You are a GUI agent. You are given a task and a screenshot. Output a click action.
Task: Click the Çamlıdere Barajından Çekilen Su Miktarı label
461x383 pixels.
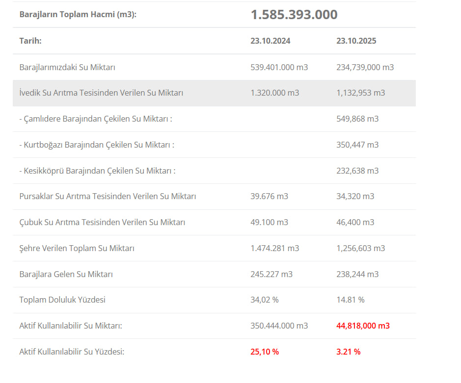[x=96, y=119]
